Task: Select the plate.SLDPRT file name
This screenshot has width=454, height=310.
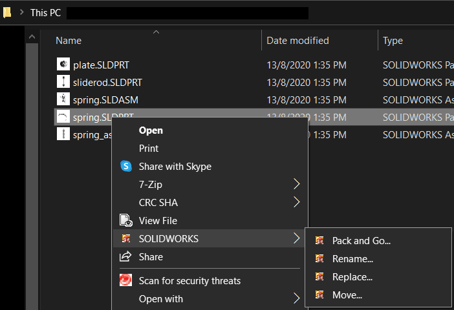Action: point(101,65)
